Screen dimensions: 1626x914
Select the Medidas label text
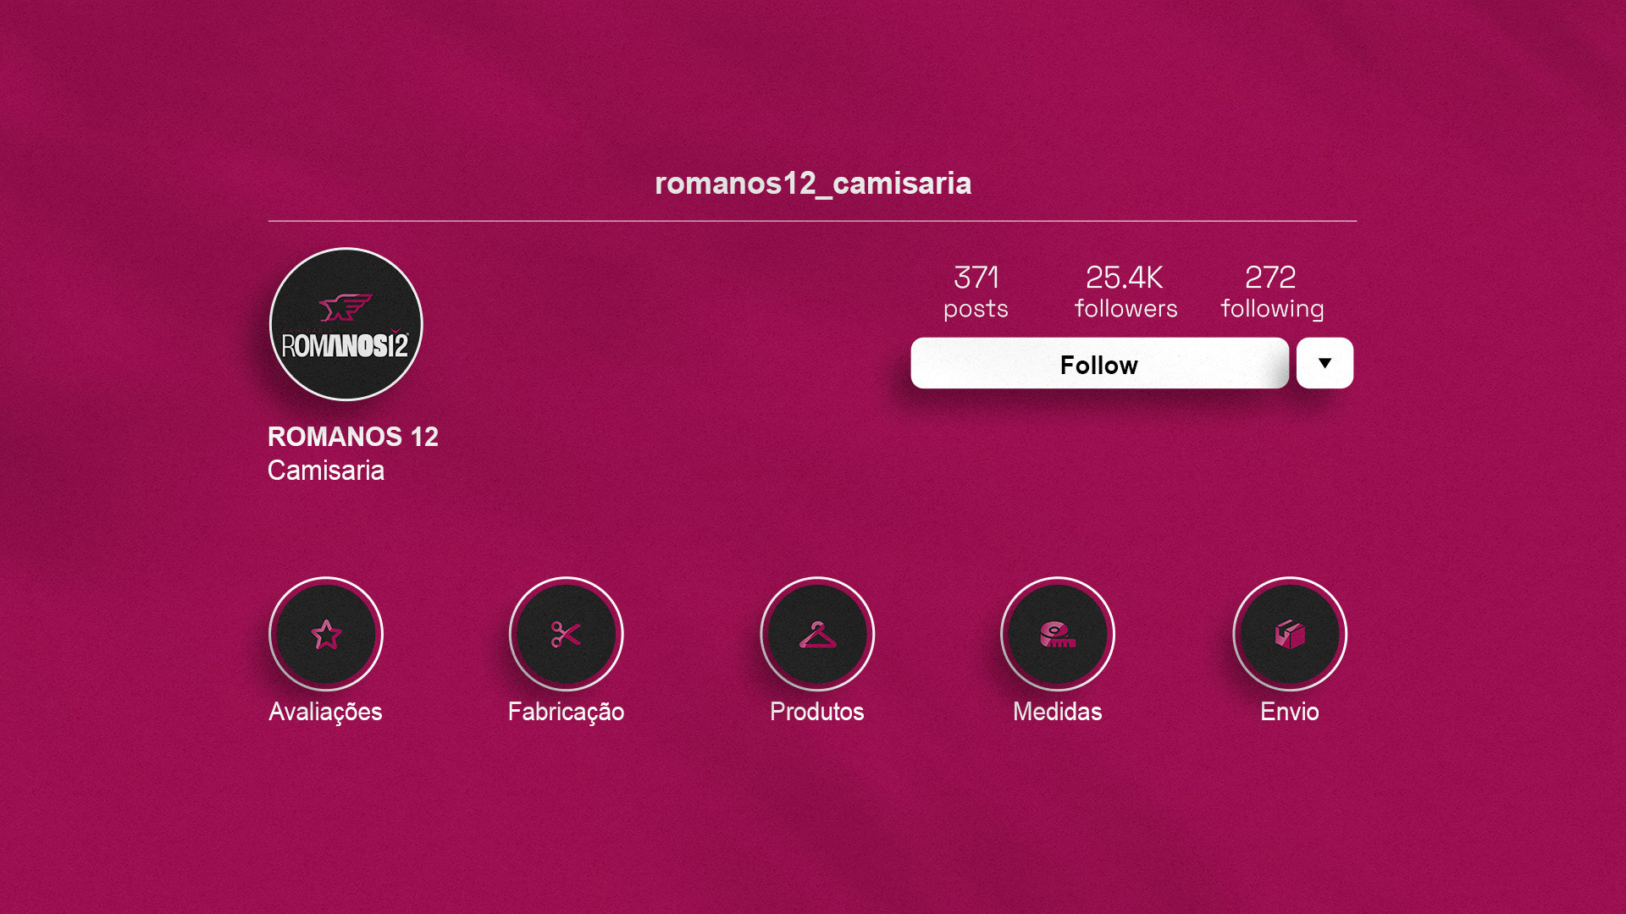pos(1057,712)
